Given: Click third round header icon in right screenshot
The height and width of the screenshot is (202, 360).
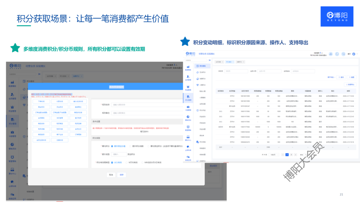Looking at the screenshot, I should click(x=343, y=54).
